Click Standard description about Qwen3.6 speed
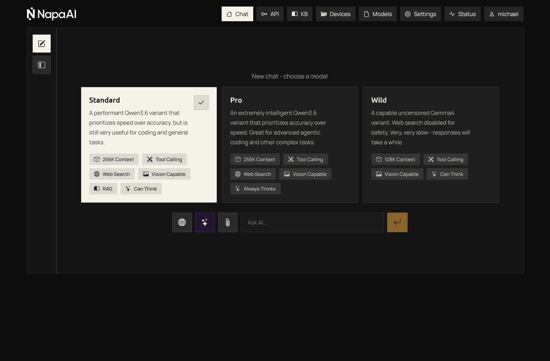 pos(139,127)
